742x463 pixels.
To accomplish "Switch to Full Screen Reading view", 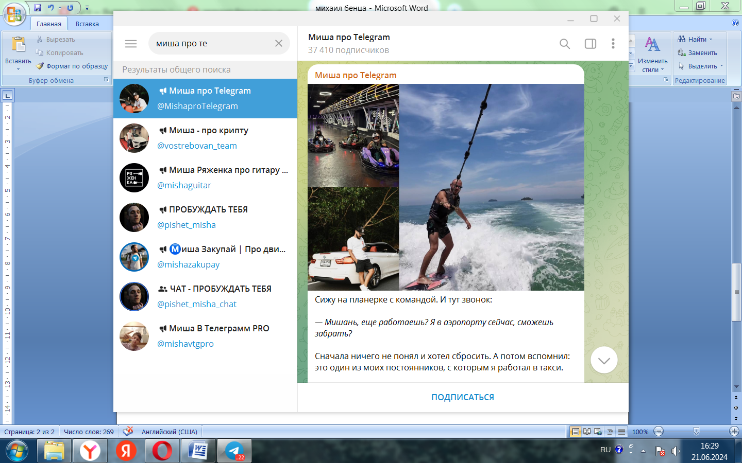I will point(587,432).
